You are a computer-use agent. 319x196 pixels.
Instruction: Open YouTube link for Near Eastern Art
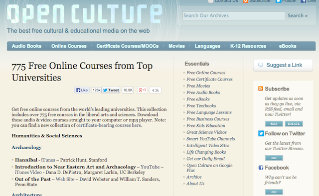[x=150, y=167]
